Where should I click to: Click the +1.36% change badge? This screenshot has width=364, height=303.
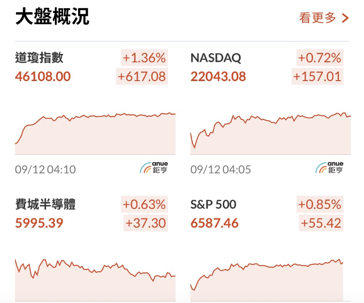click(x=144, y=58)
